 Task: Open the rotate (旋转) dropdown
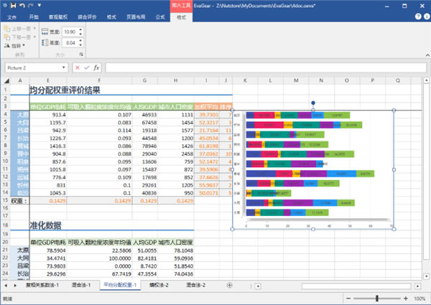tap(14, 44)
